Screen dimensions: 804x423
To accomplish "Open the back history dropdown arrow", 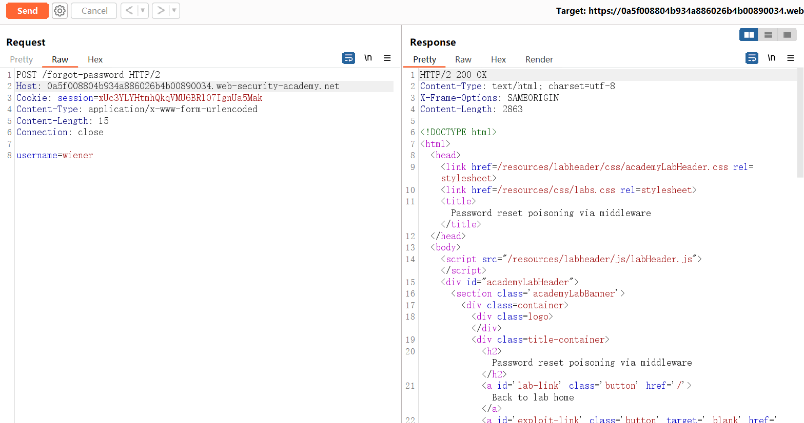I will [x=143, y=11].
